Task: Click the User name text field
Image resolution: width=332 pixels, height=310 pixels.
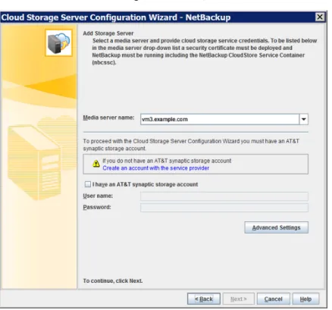Action: click(224, 196)
